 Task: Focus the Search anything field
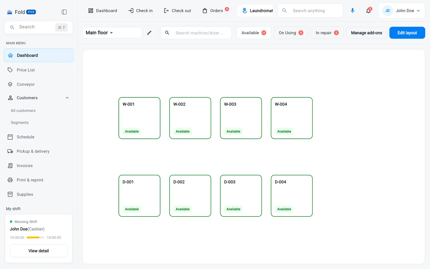(x=310, y=11)
